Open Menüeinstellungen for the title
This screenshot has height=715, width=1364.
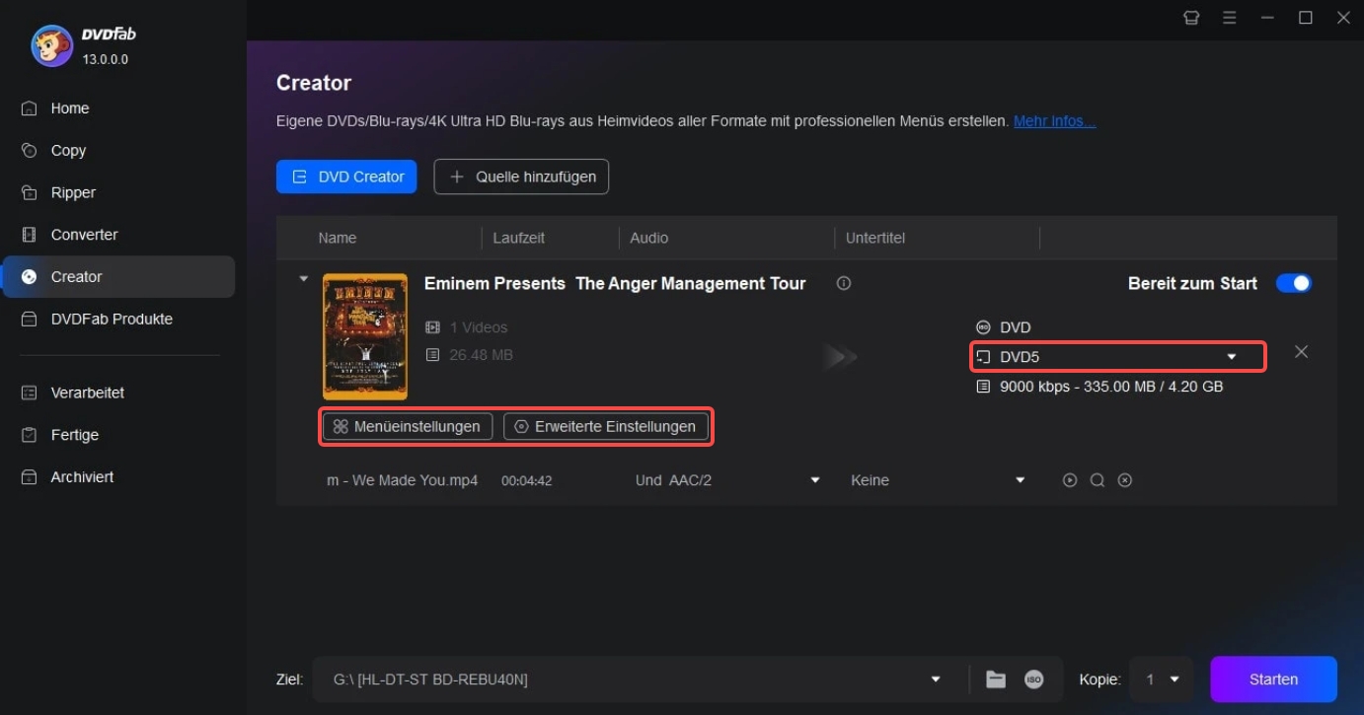click(x=408, y=427)
